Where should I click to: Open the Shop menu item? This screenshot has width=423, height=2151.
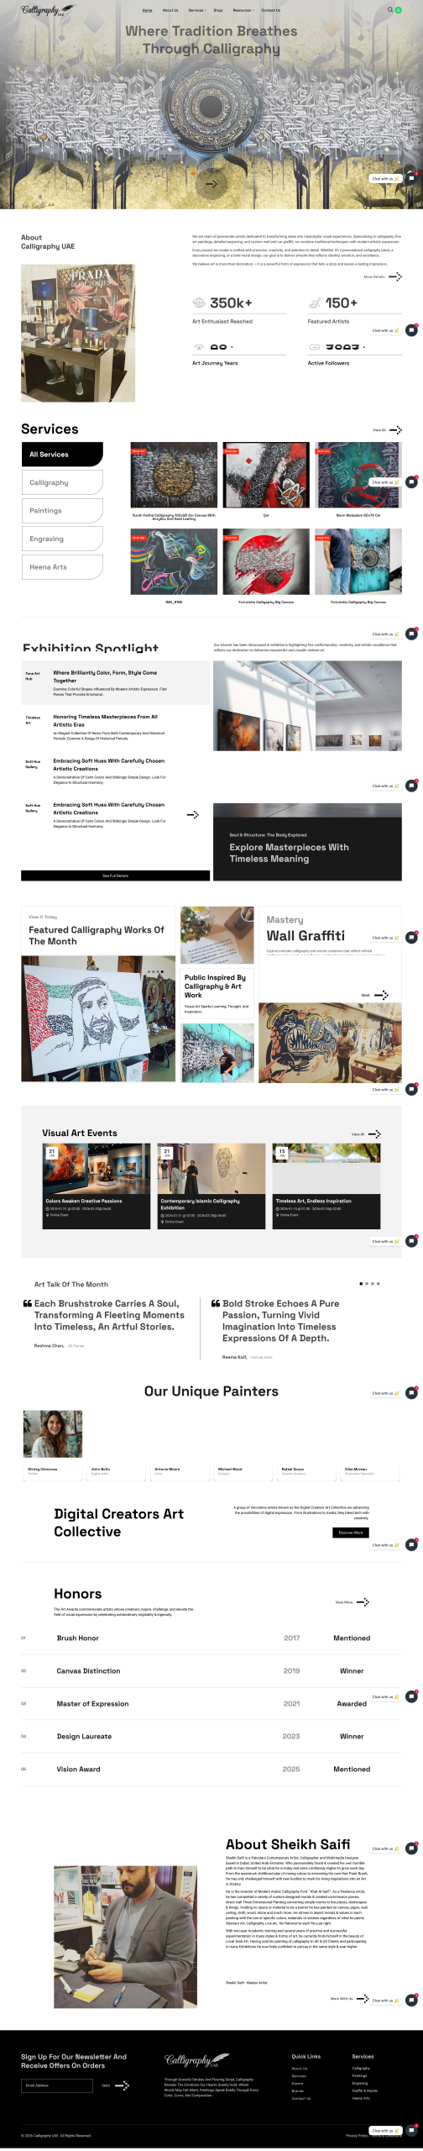(218, 10)
